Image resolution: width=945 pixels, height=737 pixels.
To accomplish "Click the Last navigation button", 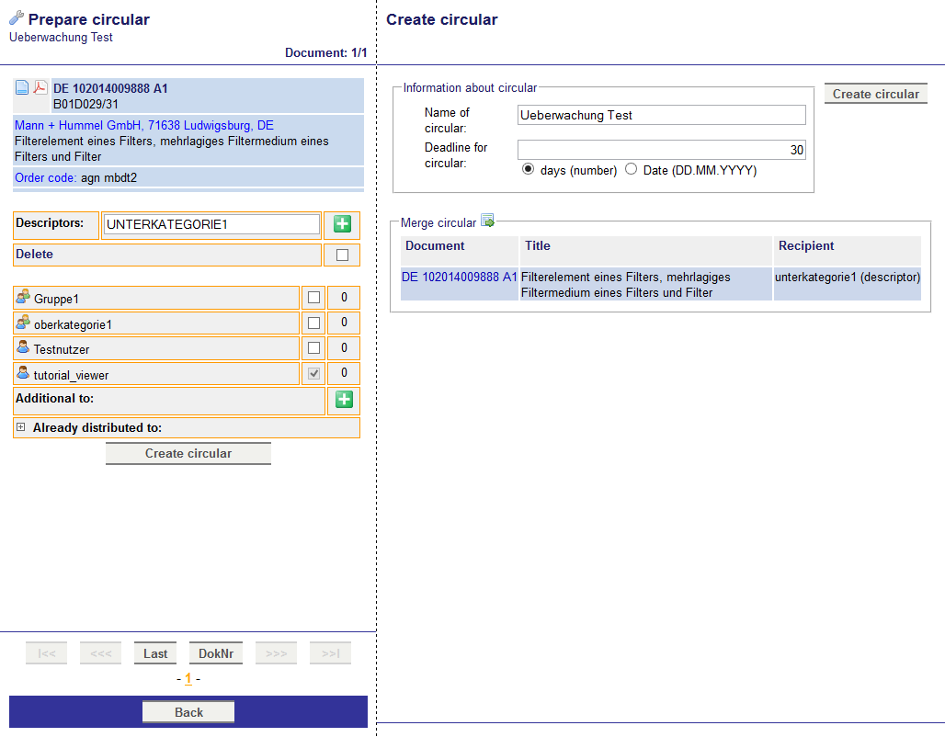I will click(x=155, y=653).
